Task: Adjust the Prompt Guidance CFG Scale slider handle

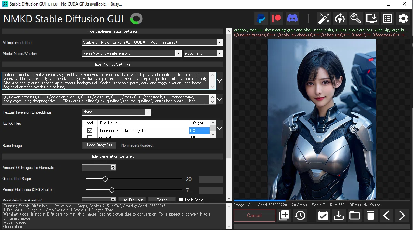Action: click(112, 190)
